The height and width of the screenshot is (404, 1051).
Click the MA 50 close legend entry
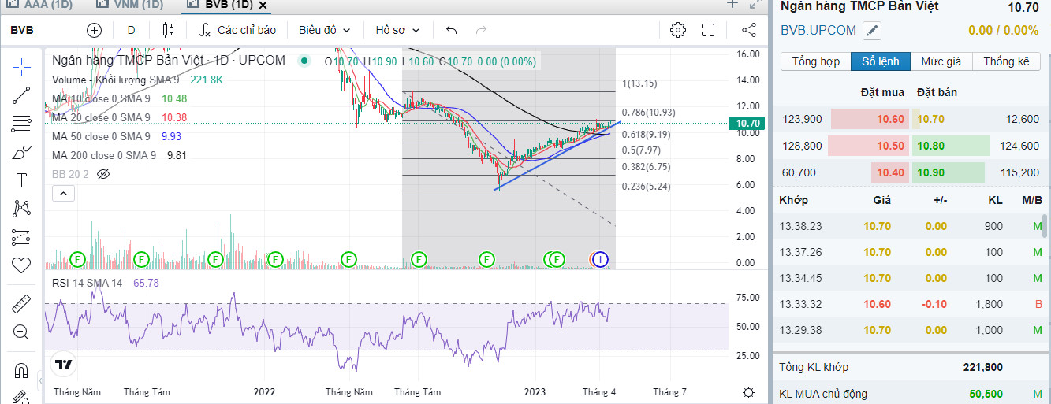[101, 136]
